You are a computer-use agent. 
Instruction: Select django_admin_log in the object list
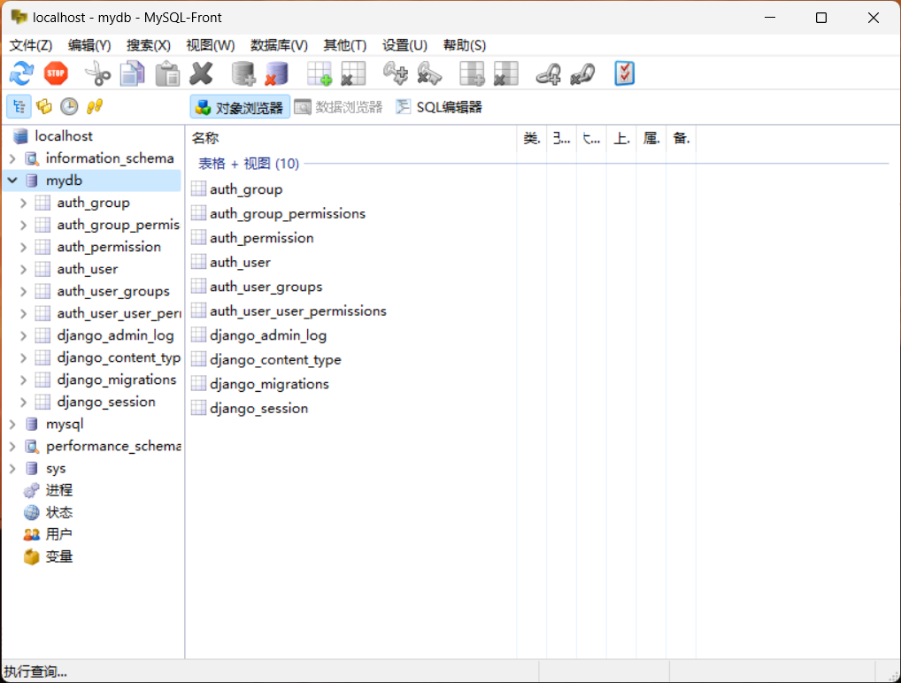pyautogui.click(x=268, y=335)
